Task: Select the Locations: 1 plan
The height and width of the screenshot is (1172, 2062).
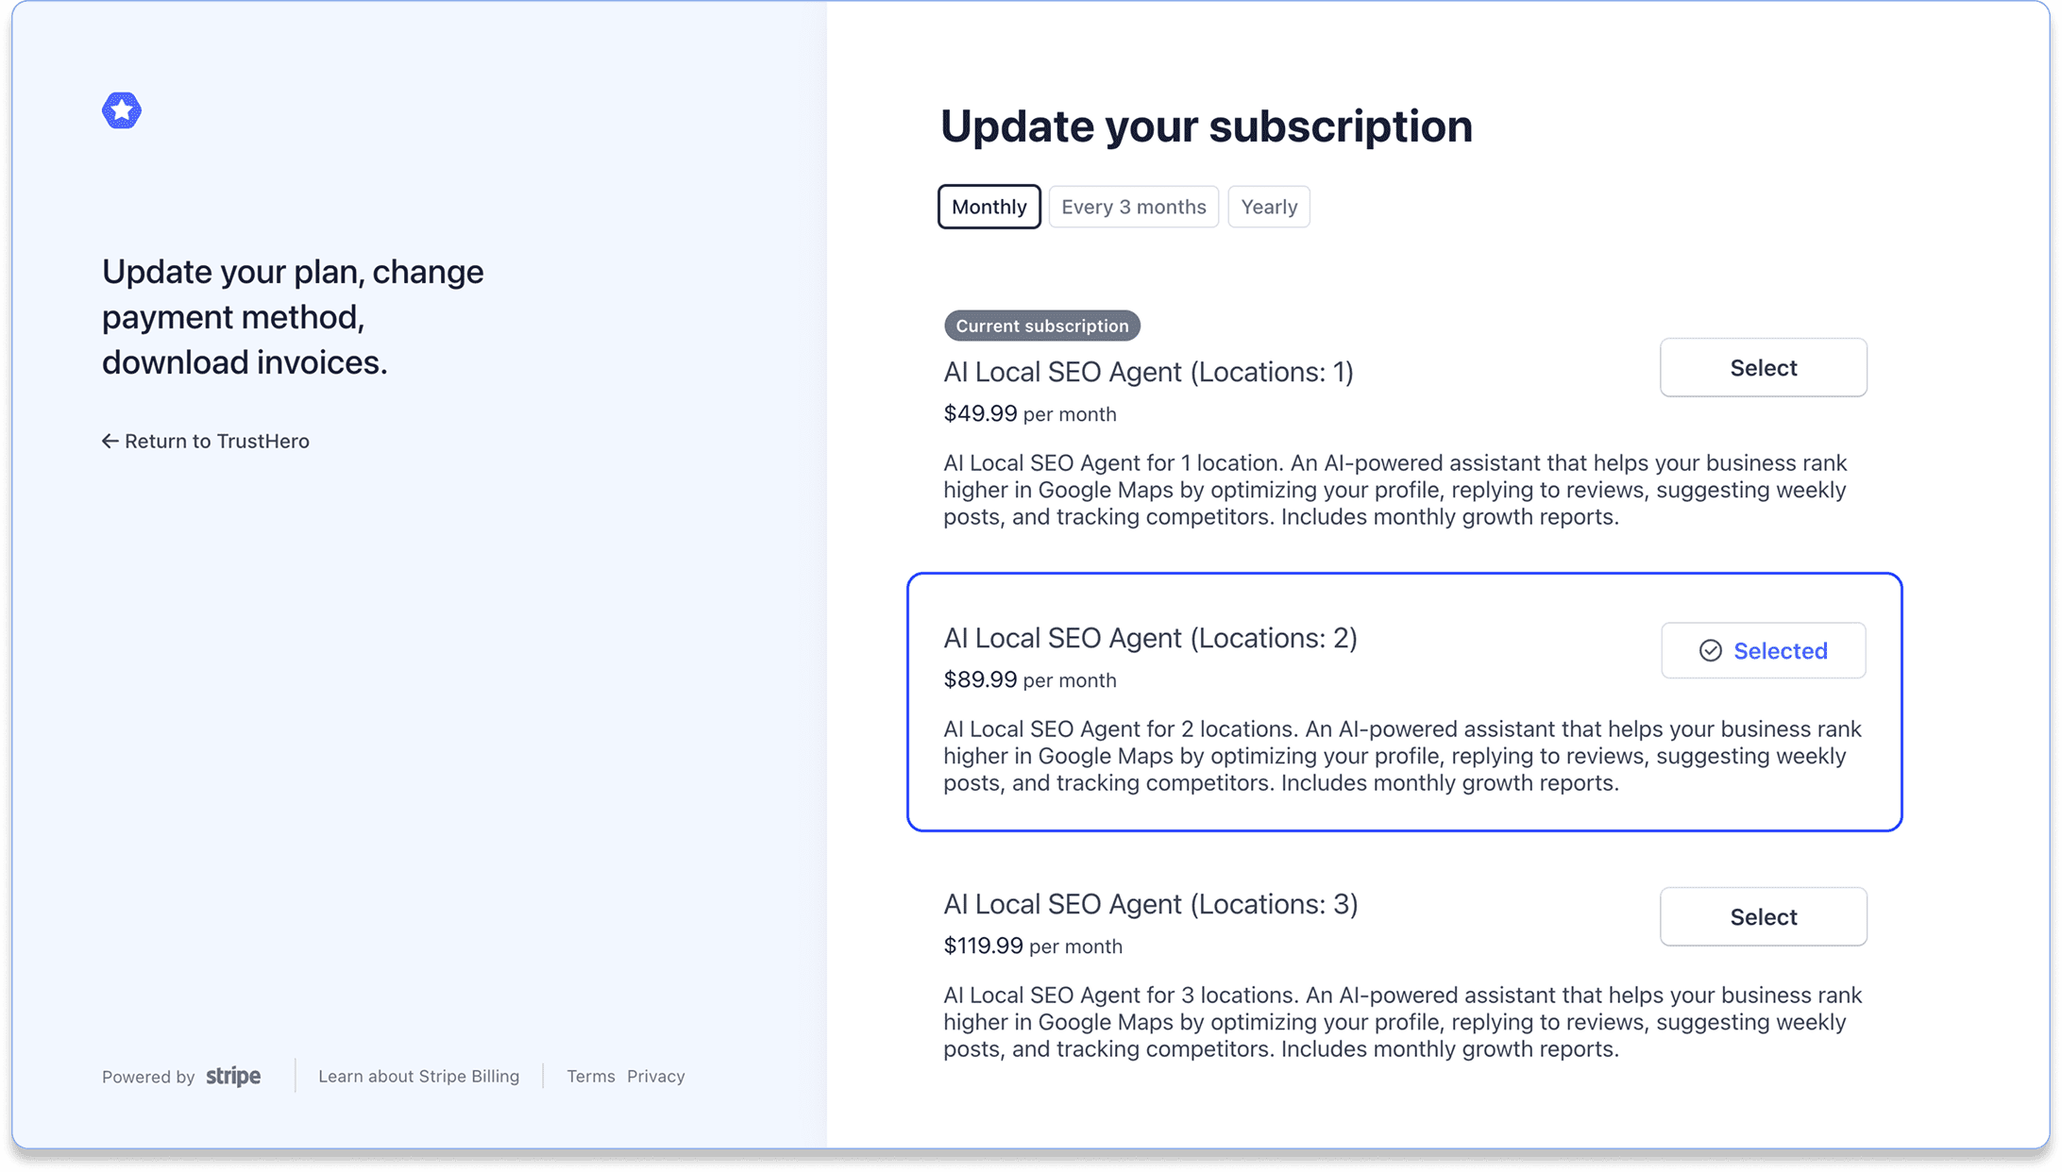Action: [x=1763, y=368]
